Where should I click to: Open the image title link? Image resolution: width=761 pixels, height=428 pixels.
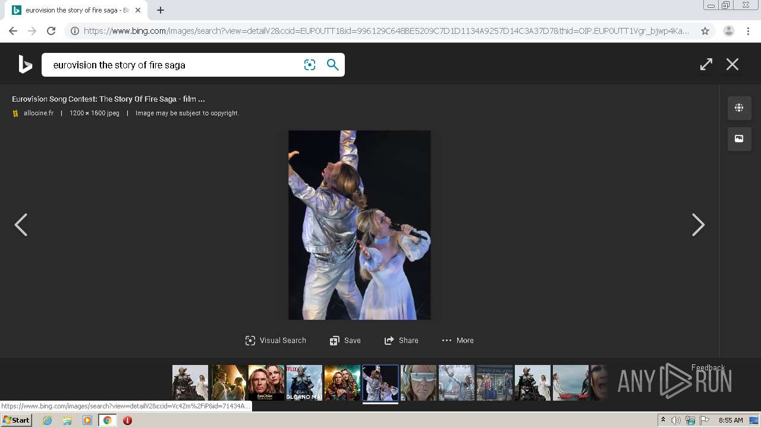[108, 99]
